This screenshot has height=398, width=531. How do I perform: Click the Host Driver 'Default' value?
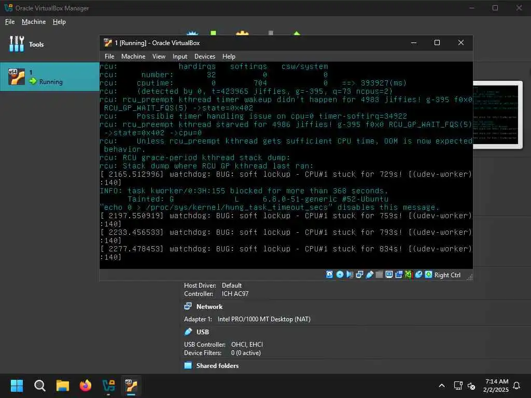(232, 286)
